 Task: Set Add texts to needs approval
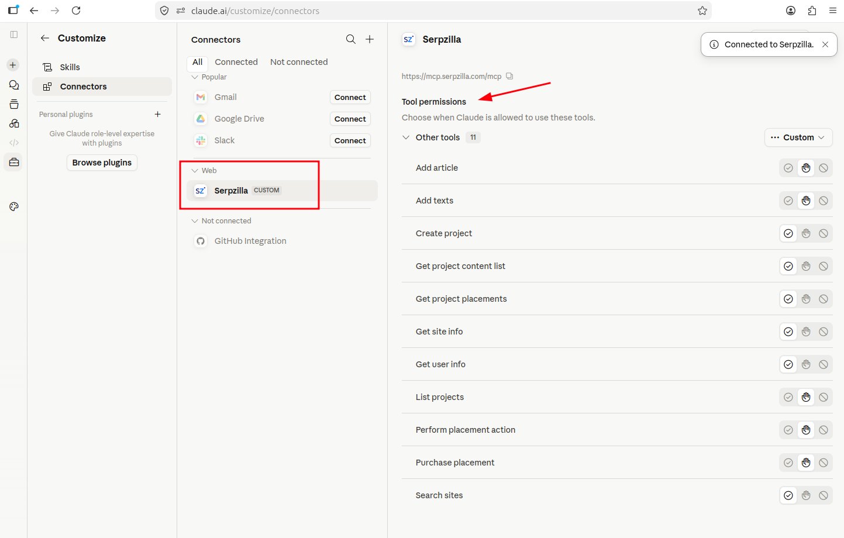806,201
